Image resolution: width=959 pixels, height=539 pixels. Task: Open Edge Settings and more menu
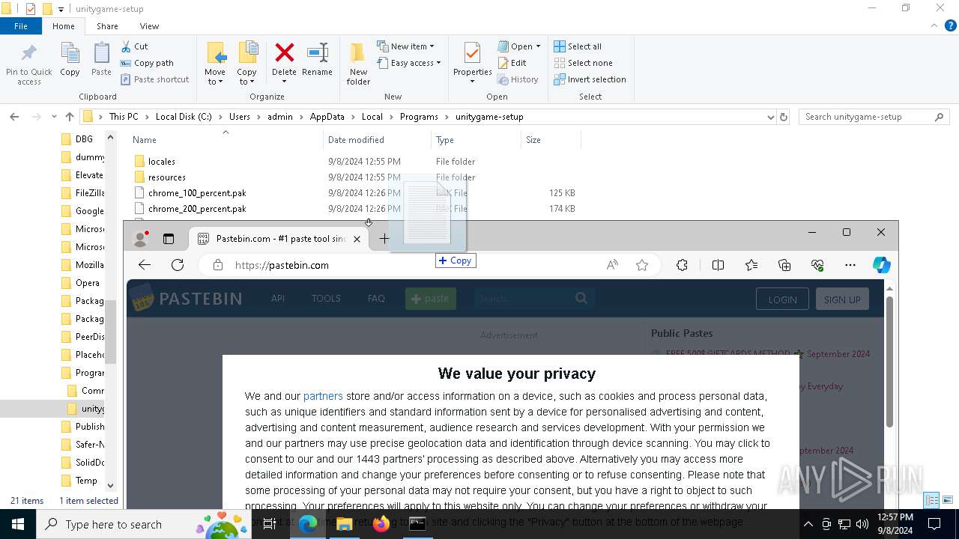850,265
